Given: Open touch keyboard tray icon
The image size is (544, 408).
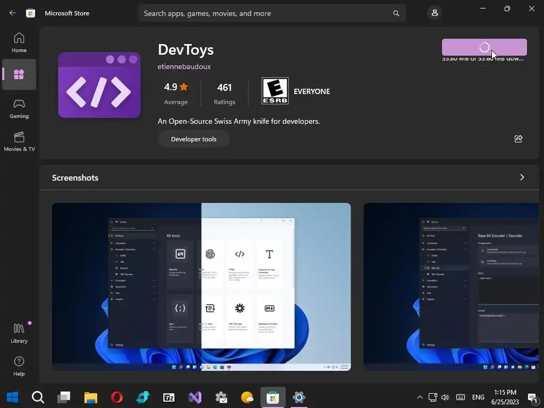Looking at the screenshot, I should (461, 397).
